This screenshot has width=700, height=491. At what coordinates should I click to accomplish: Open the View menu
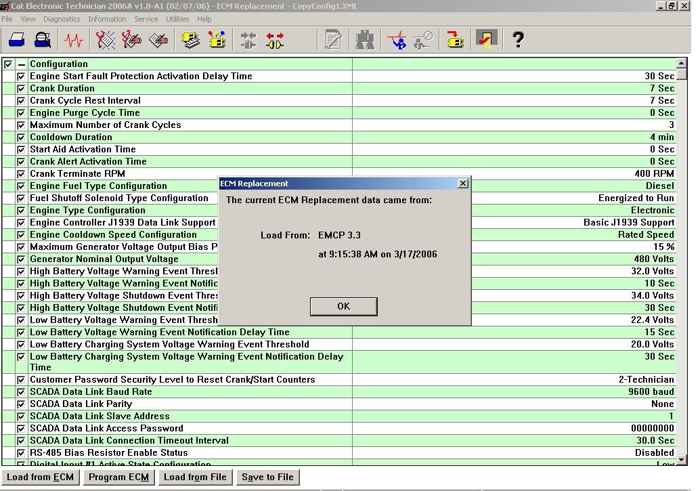pos(28,19)
